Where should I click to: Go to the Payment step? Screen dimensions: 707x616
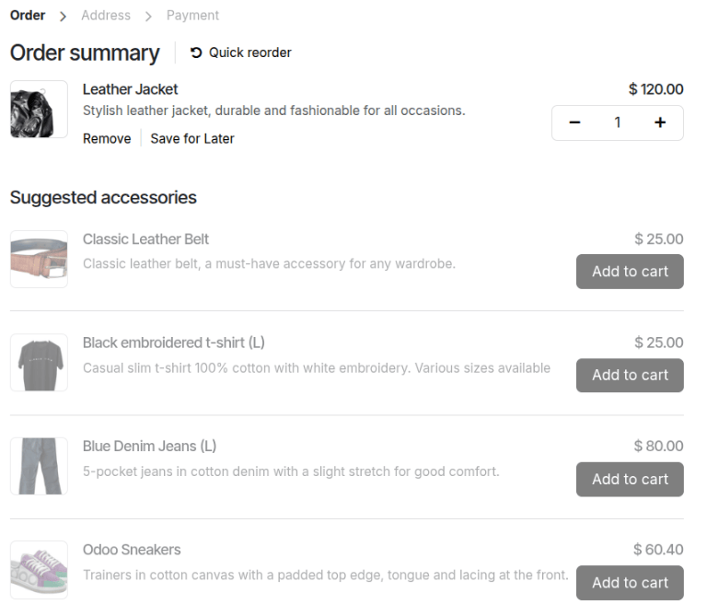[192, 16]
